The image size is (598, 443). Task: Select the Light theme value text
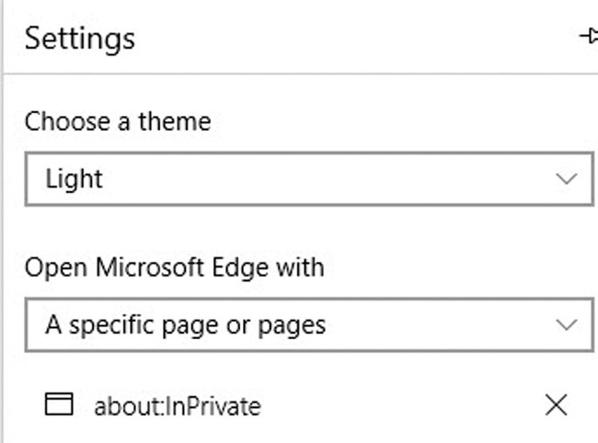(75, 179)
